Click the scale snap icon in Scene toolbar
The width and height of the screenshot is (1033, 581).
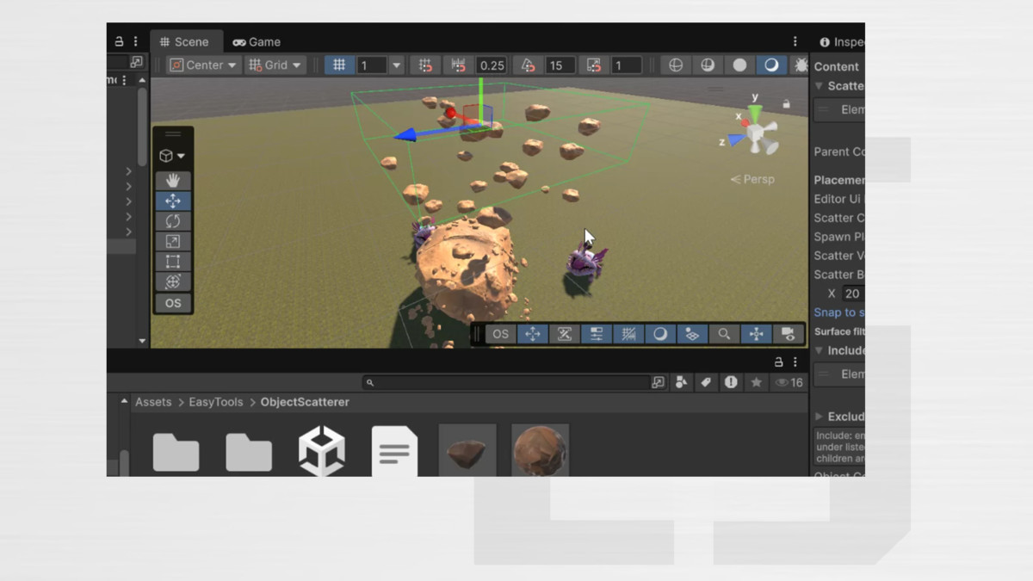pyautogui.click(x=593, y=65)
